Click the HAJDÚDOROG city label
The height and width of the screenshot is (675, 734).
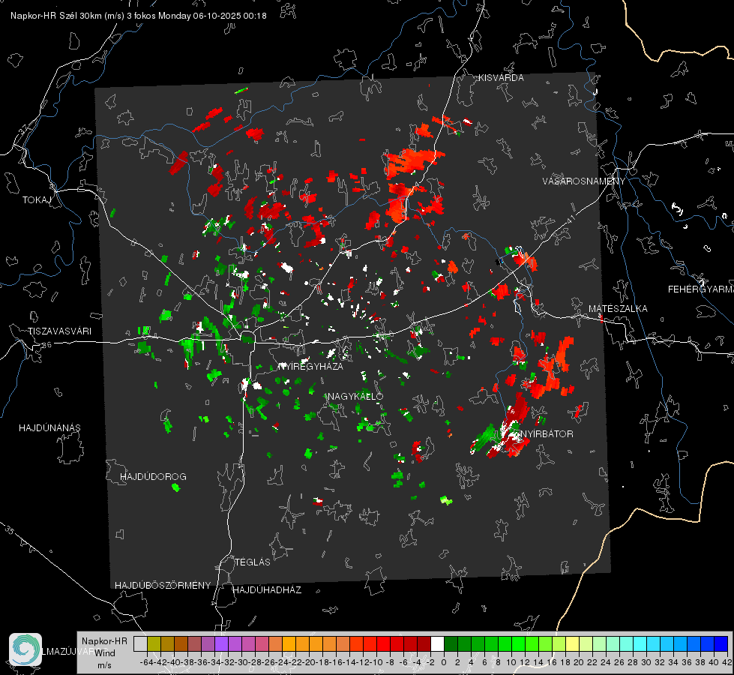tap(153, 477)
